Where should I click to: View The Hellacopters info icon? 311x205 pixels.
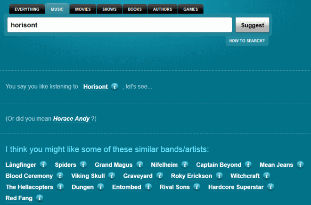pos(60,187)
